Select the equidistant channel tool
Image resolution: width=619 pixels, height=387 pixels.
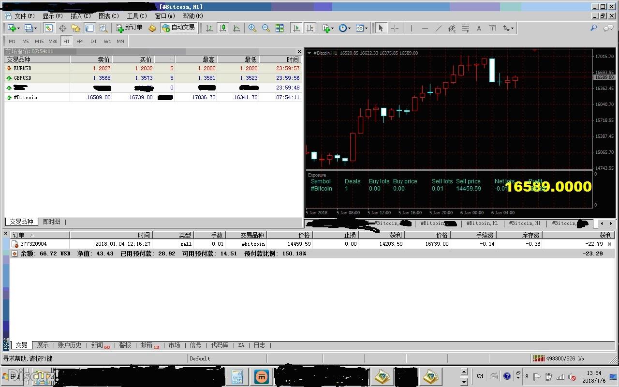tap(452, 28)
